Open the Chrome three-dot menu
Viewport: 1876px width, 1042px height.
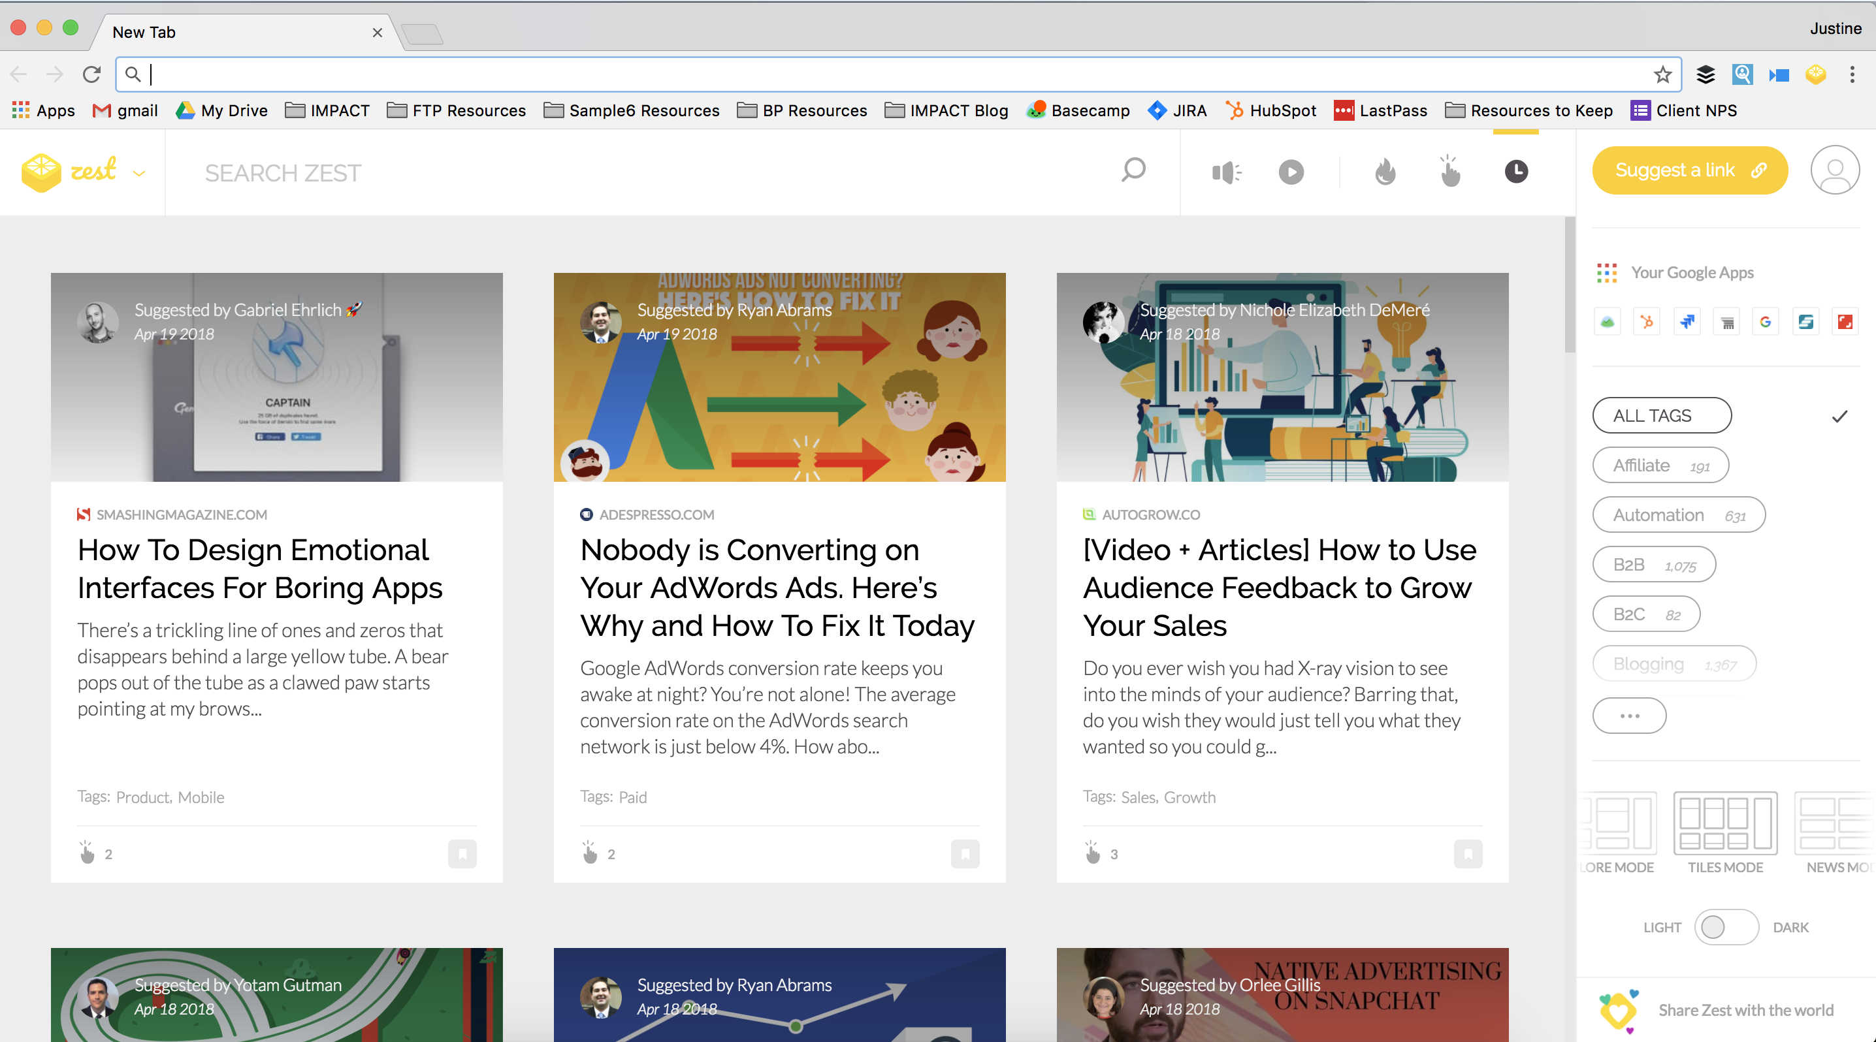[1852, 74]
